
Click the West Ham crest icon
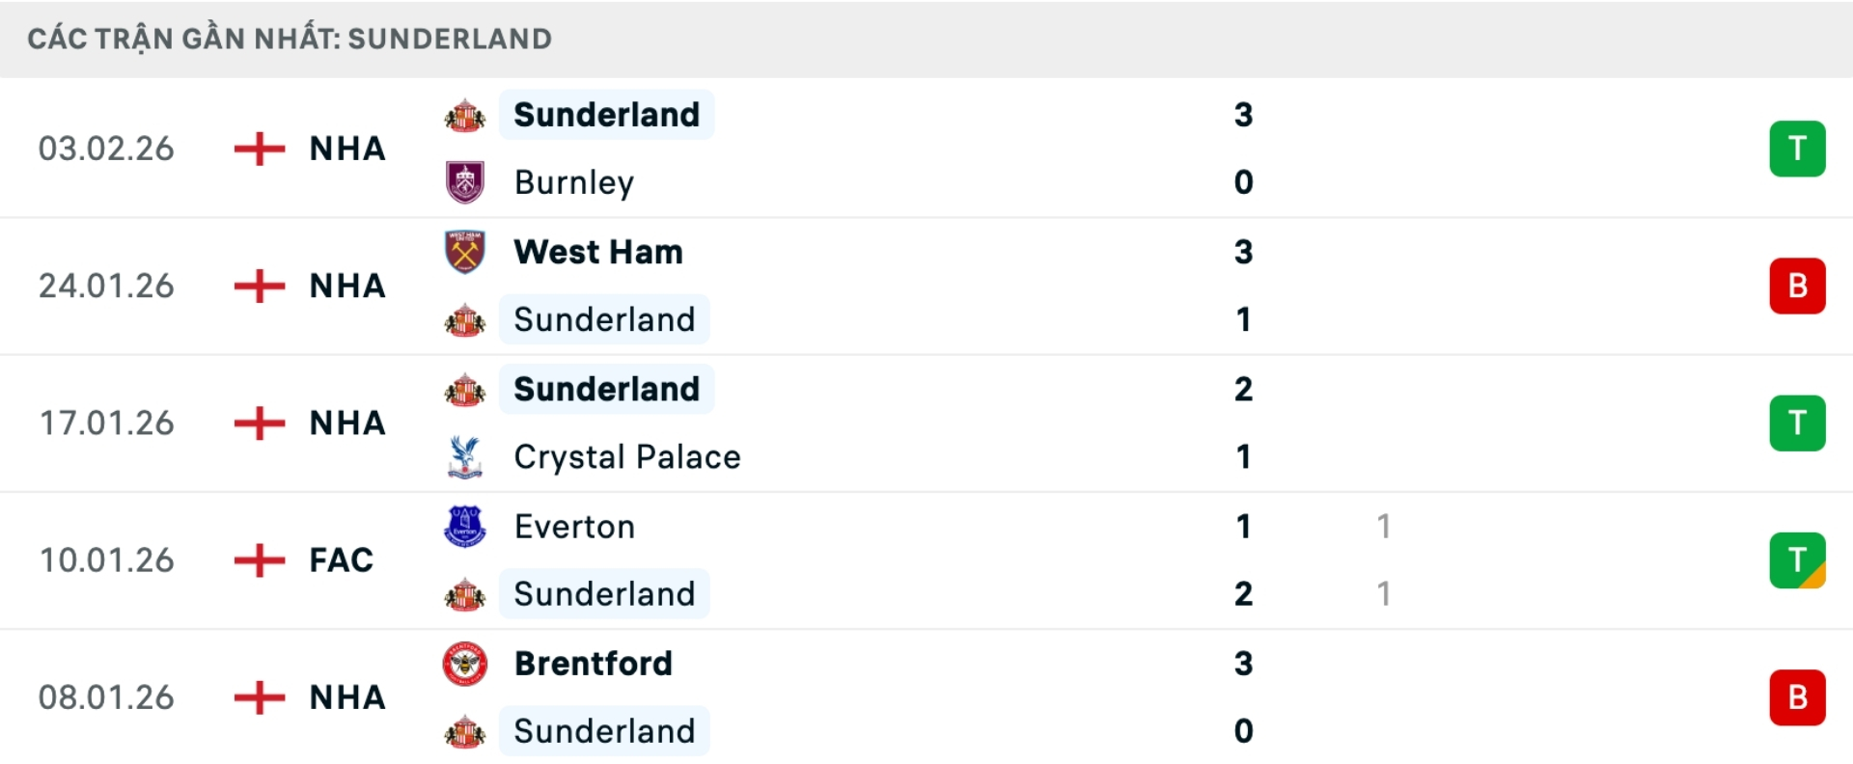[x=466, y=251]
